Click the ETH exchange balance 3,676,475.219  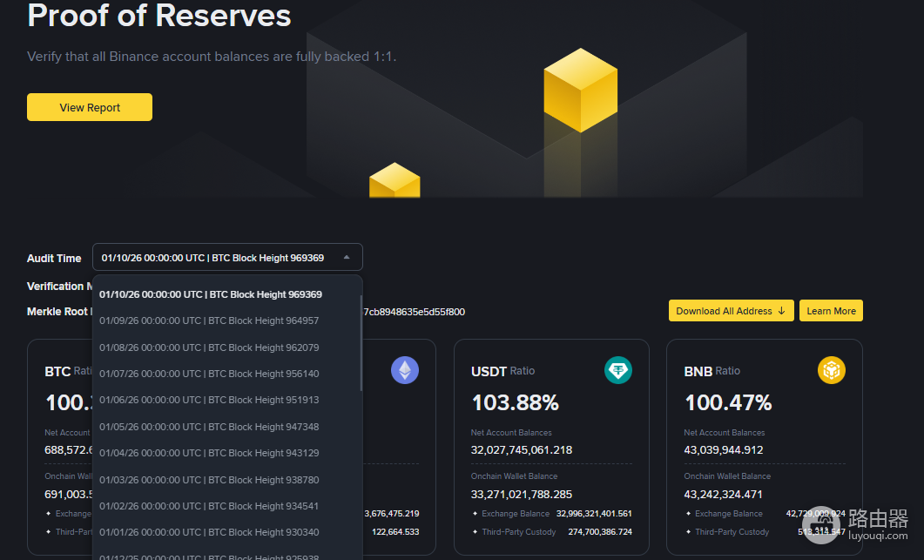click(392, 514)
